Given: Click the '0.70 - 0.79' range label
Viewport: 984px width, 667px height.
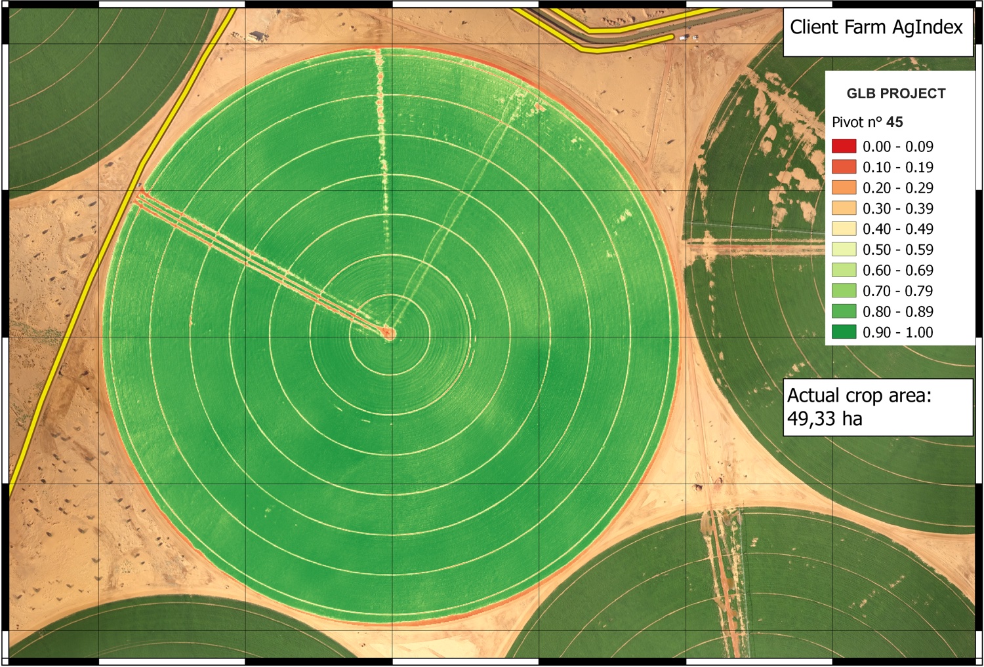Looking at the screenshot, I should tap(898, 291).
